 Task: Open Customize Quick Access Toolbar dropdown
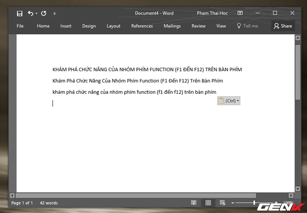54,13
